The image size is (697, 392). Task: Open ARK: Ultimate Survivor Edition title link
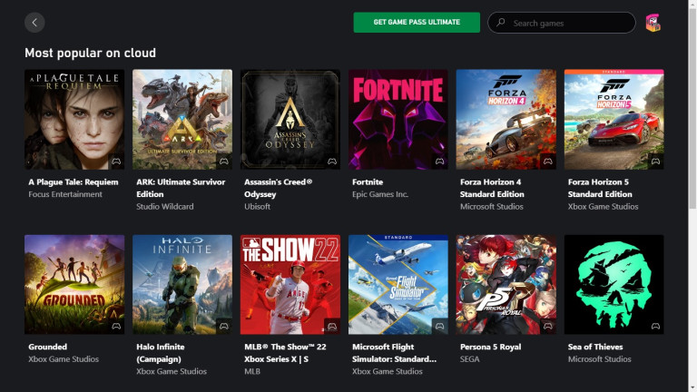pos(181,188)
